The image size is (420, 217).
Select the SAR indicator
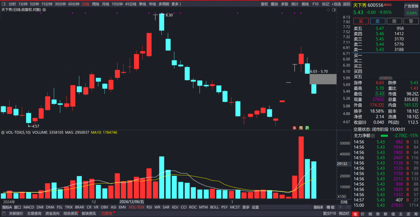(166, 207)
